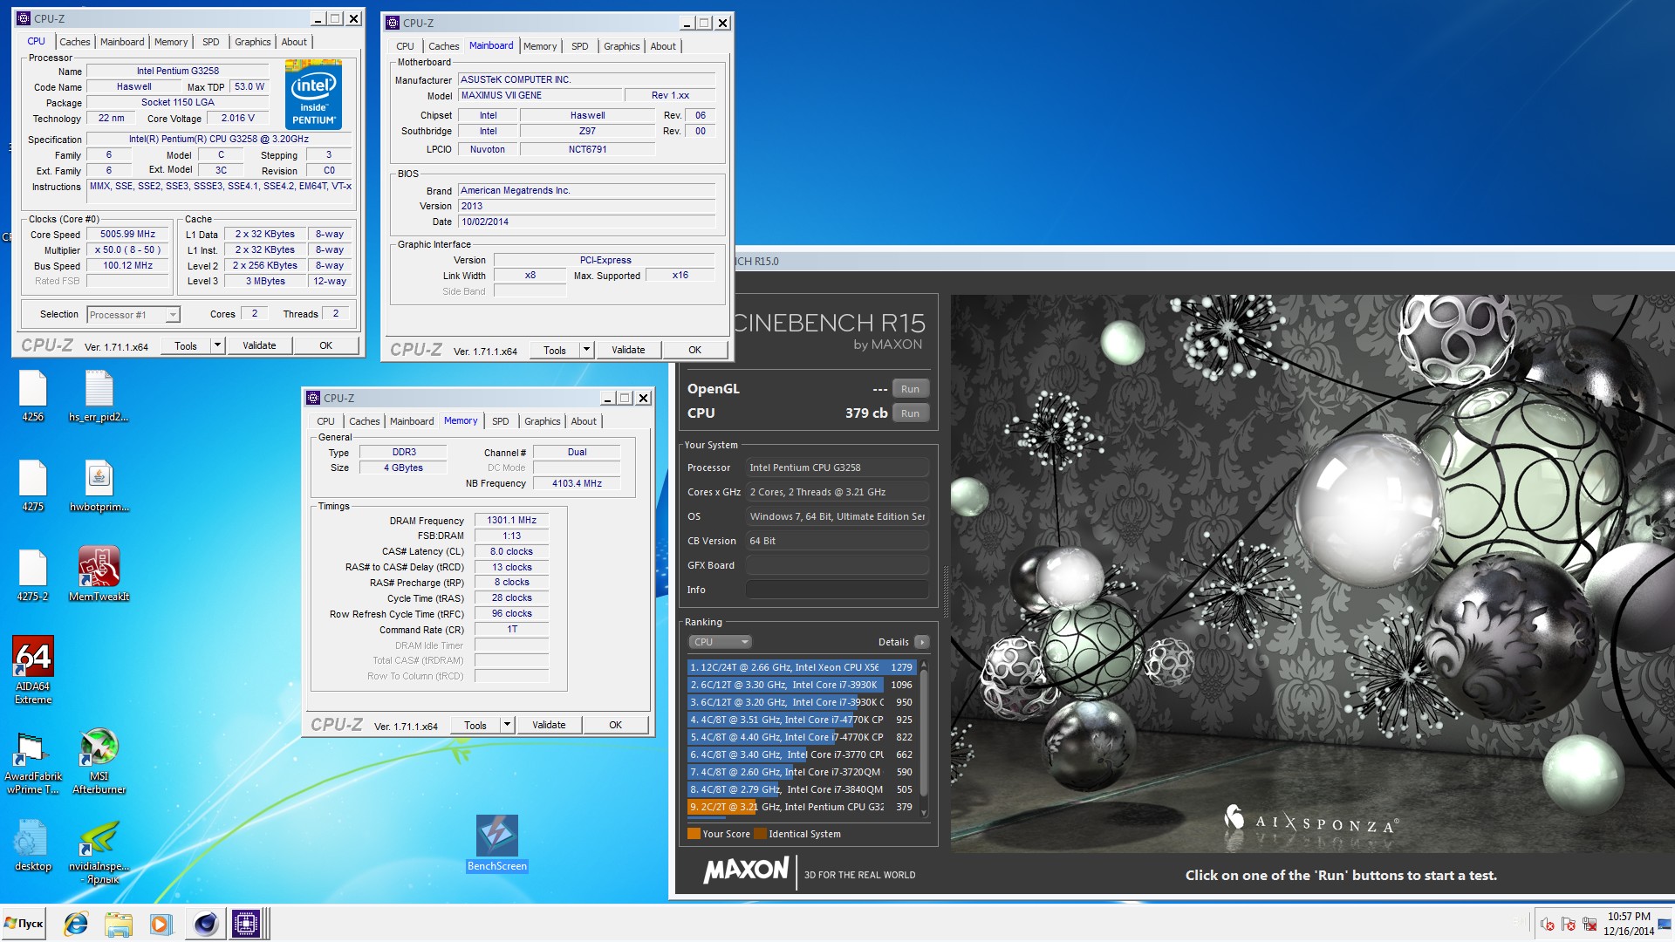The width and height of the screenshot is (1675, 942).
Task: Switch to Cinebench in taskbar
Action: click(205, 924)
